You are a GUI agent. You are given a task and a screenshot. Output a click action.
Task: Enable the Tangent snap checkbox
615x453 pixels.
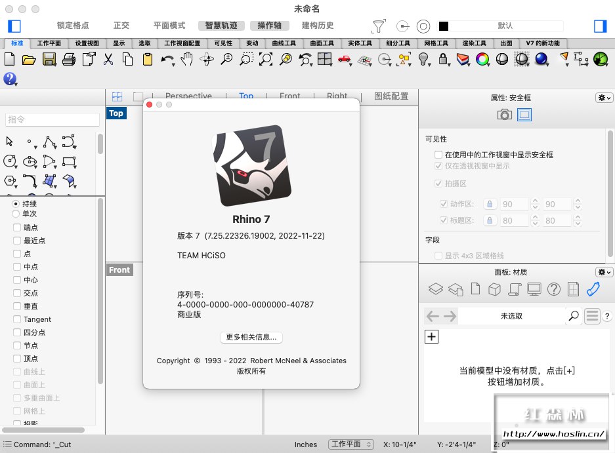[17, 319]
